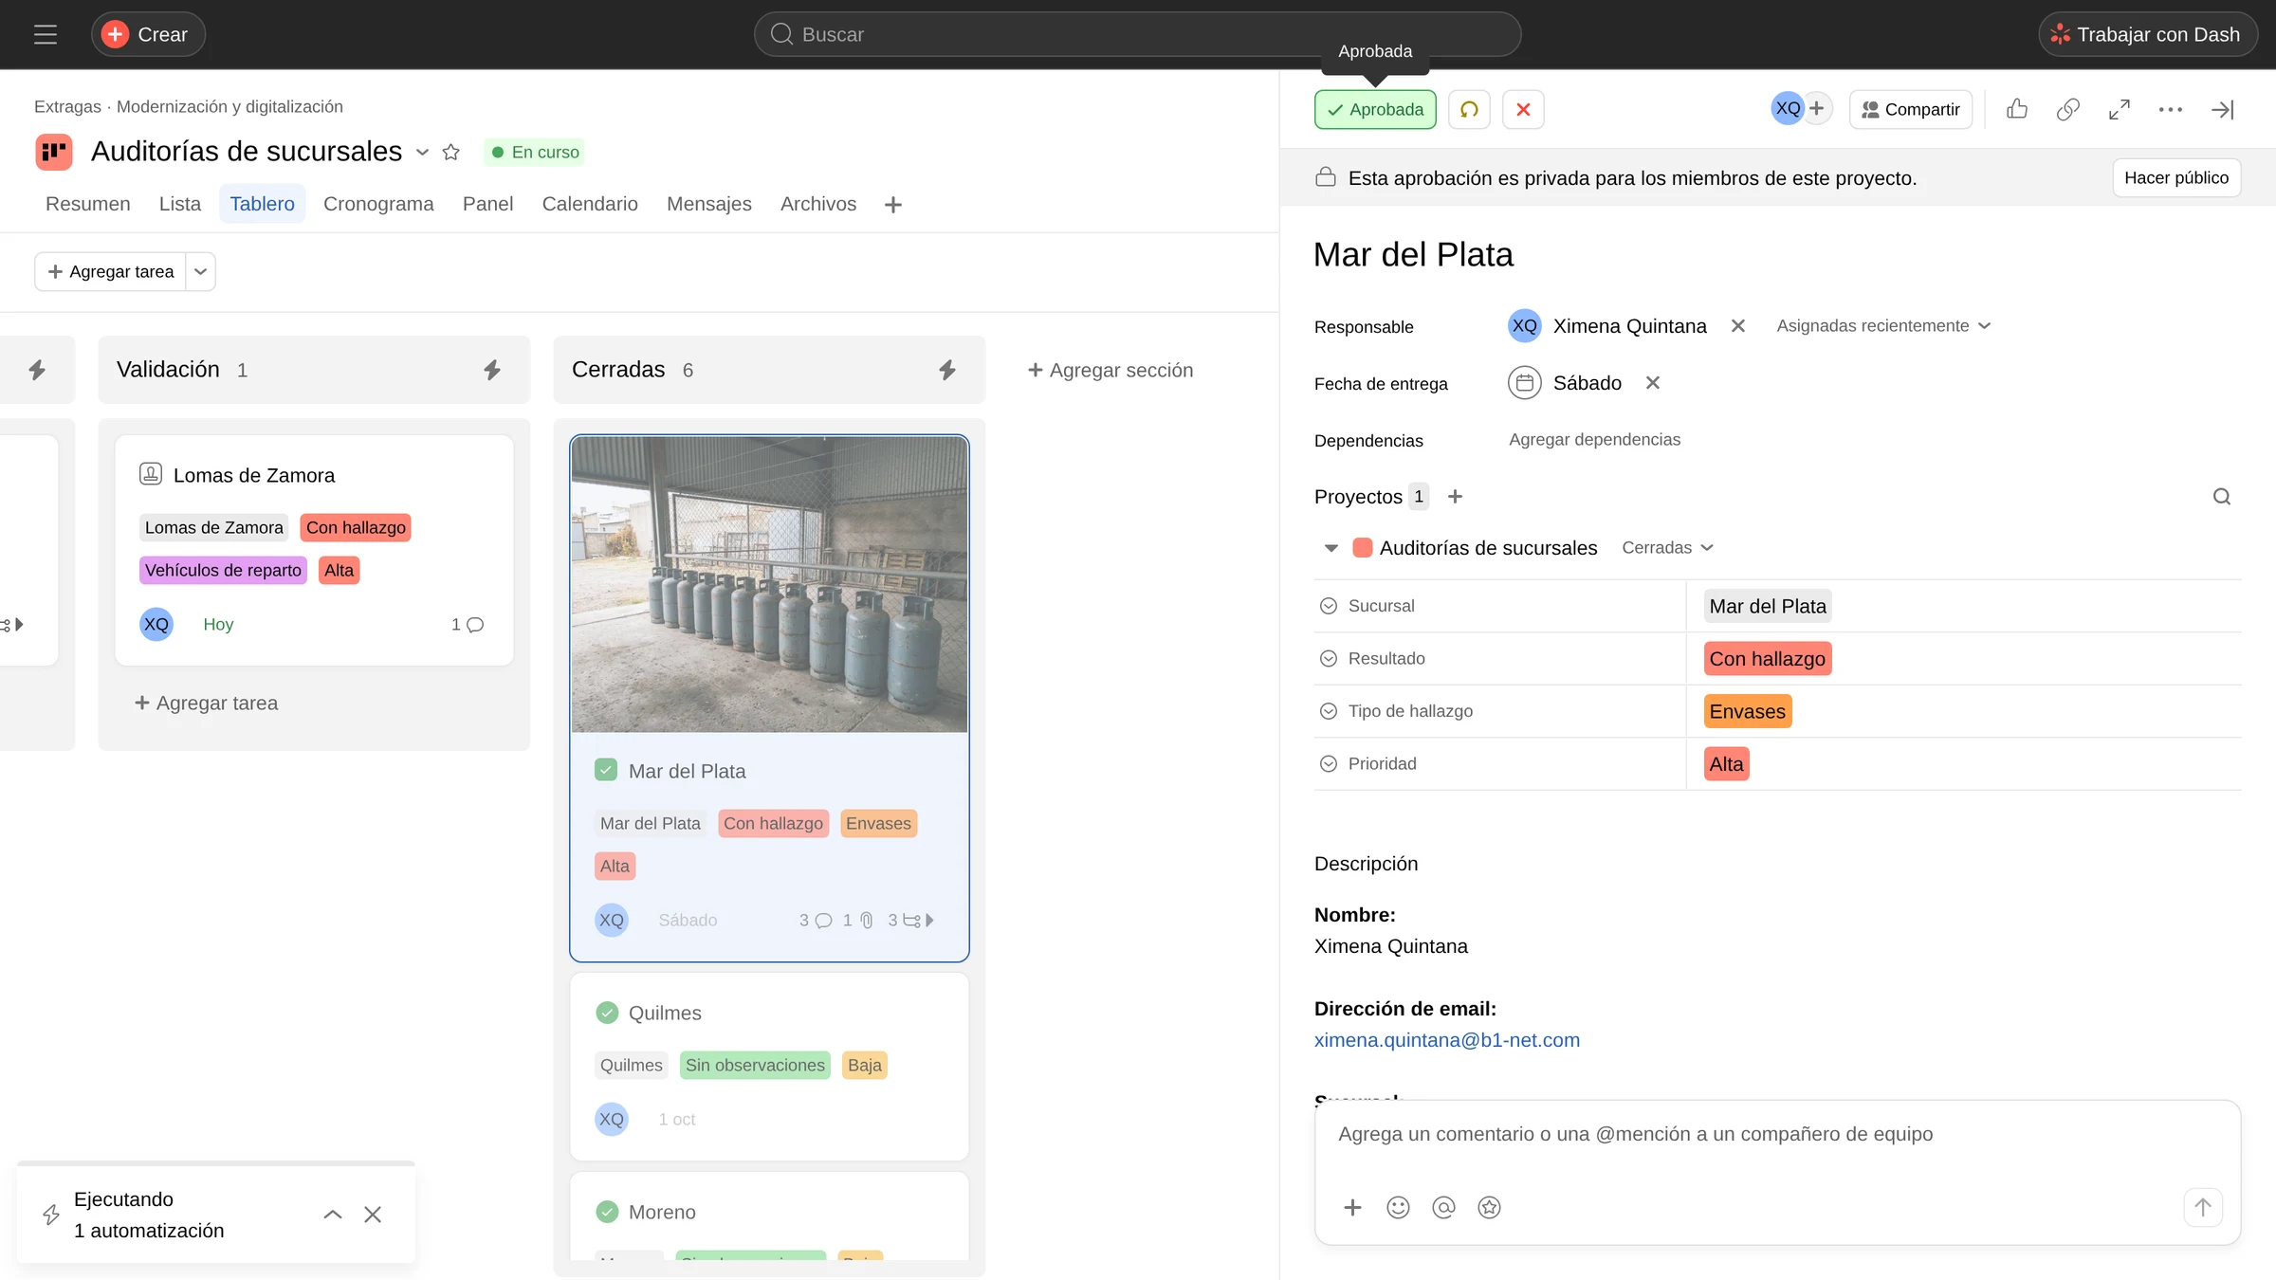The height and width of the screenshot is (1280, 2276).
Task: Open the Archivos tab
Action: [x=818, y=204]
